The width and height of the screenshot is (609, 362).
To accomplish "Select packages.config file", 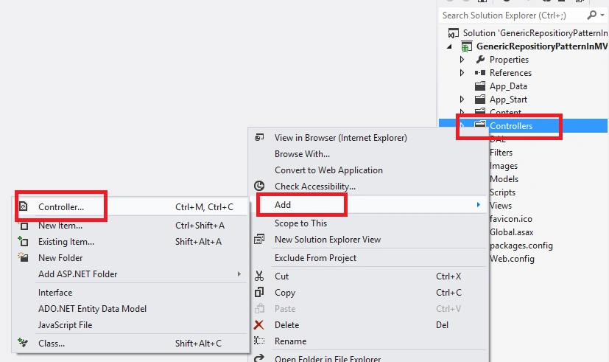I will 521,246.
